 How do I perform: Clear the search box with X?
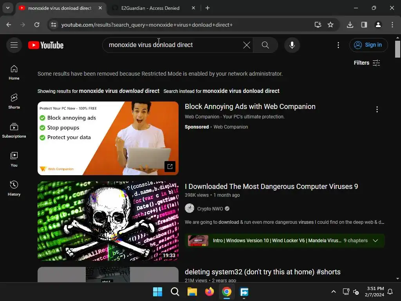click(247, 45)
